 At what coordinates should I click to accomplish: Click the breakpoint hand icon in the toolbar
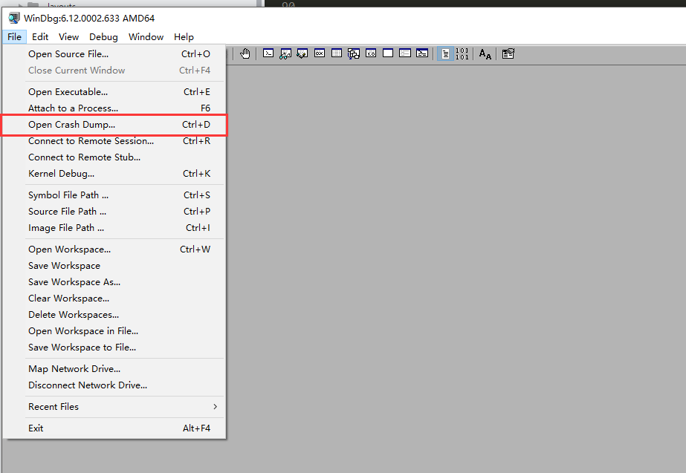click(x=245, y=53)
